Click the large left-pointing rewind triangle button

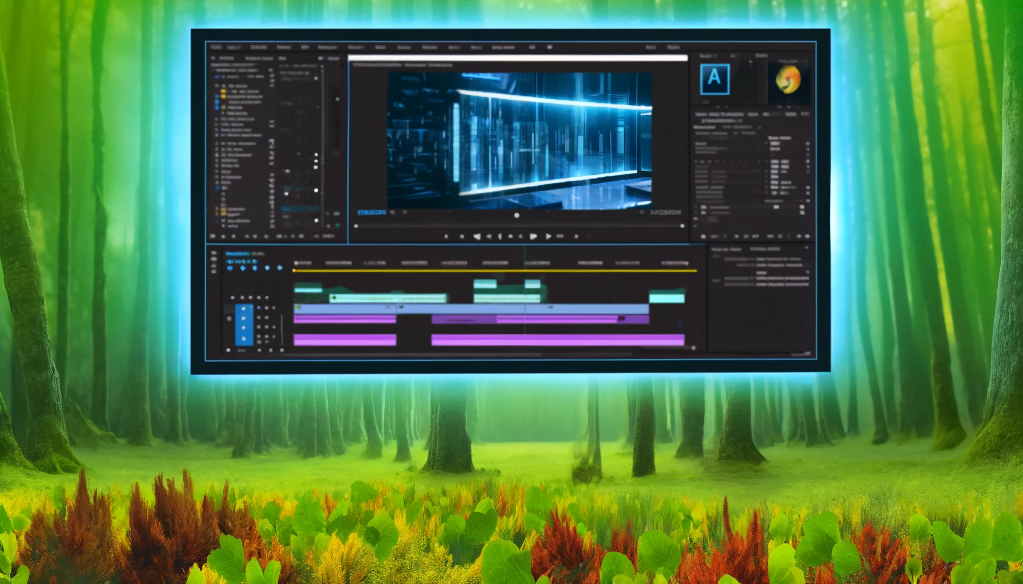[x=477, y=236]
